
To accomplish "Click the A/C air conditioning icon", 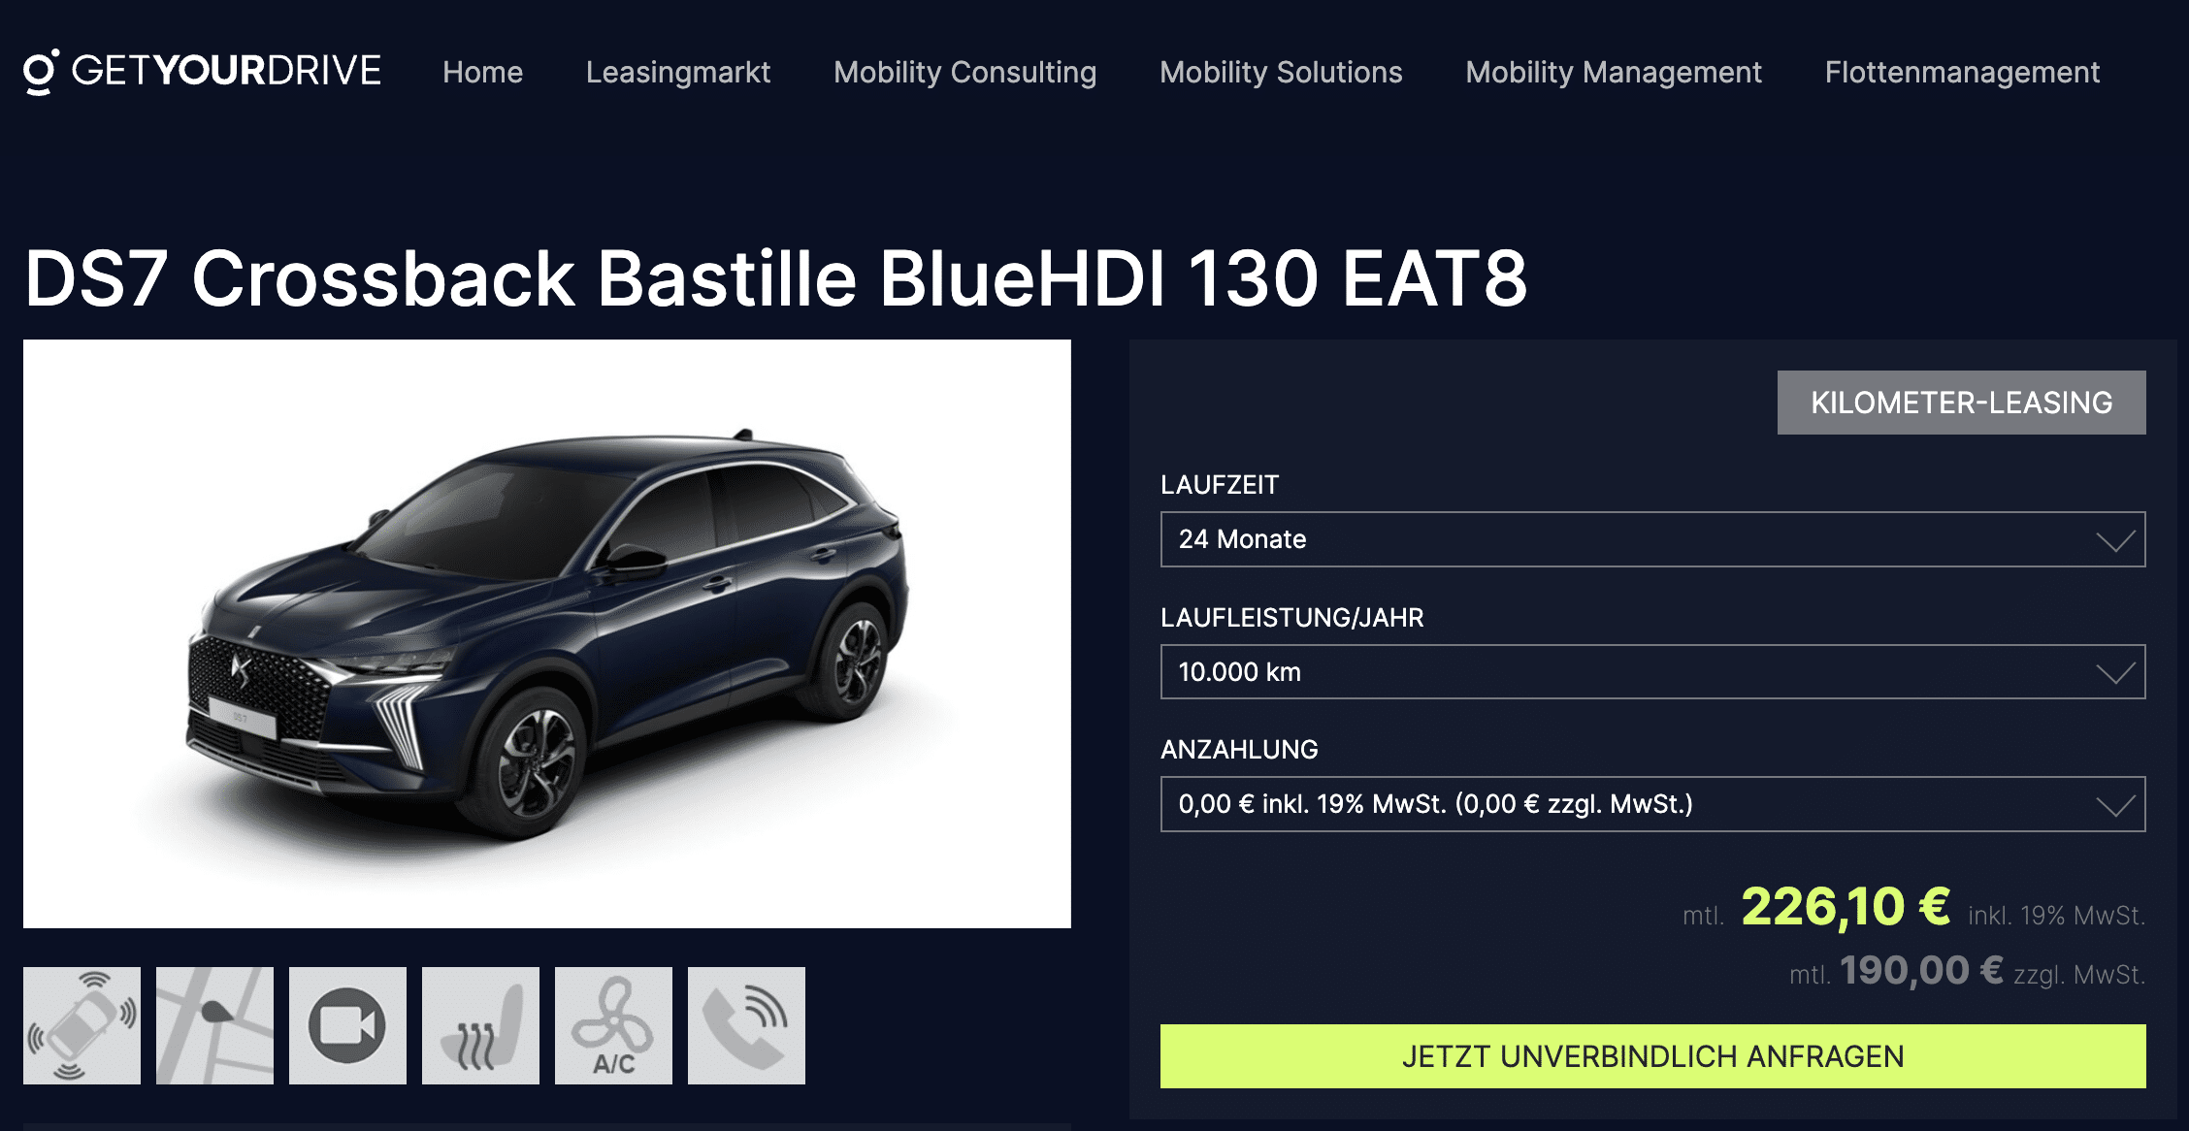I will (x=613, y=1025).
